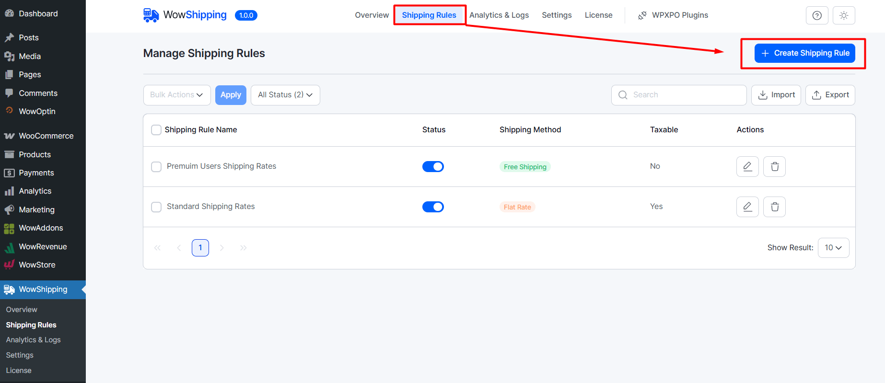Switch to the Shipping Rules tab
885x383 pixels.
pyautogui.click(x=429, y=15)
